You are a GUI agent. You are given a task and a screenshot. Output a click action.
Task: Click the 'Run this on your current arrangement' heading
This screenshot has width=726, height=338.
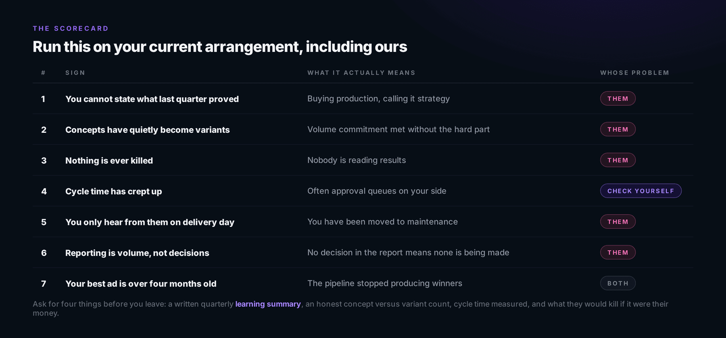[x=220, y=47]
